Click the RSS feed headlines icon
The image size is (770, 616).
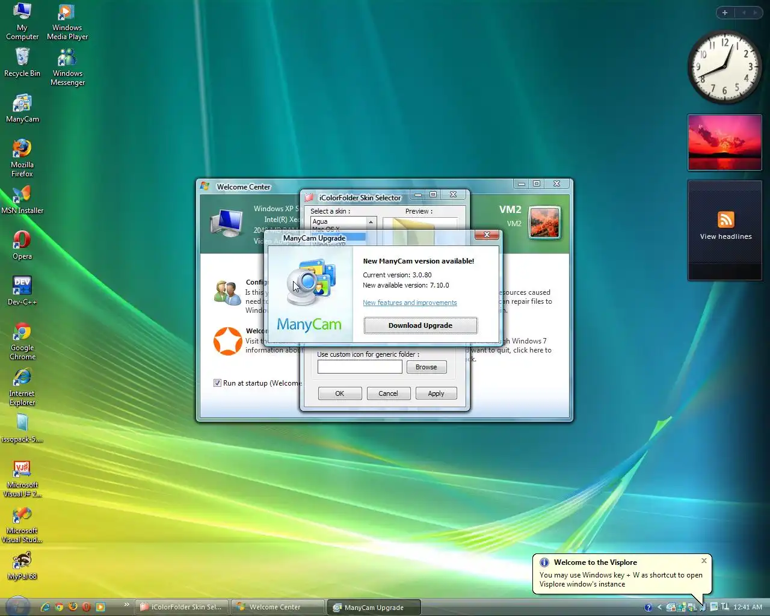click(x=726, y=220)
